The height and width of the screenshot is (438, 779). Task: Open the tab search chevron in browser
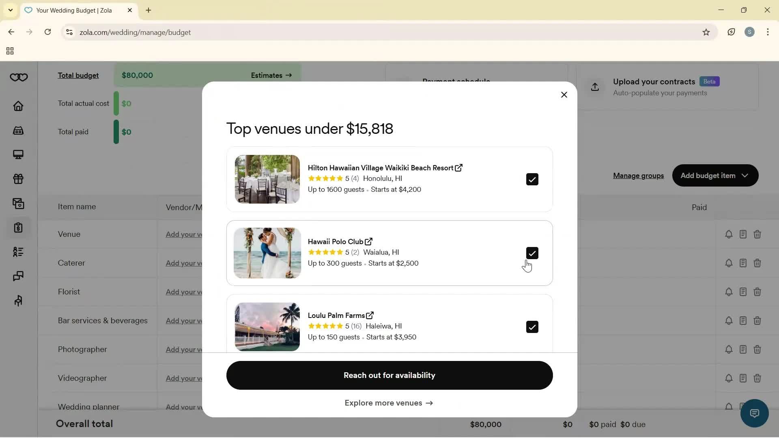pos(10,10)
